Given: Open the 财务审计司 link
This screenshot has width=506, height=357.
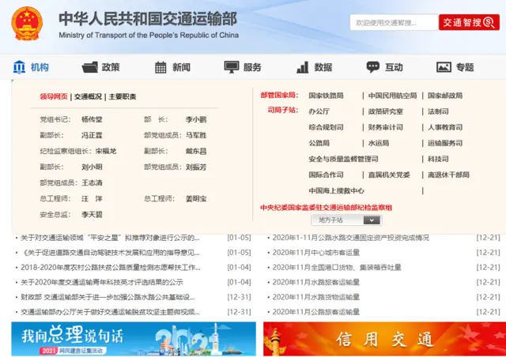Looking at the screenshot, I should point(386,127).
